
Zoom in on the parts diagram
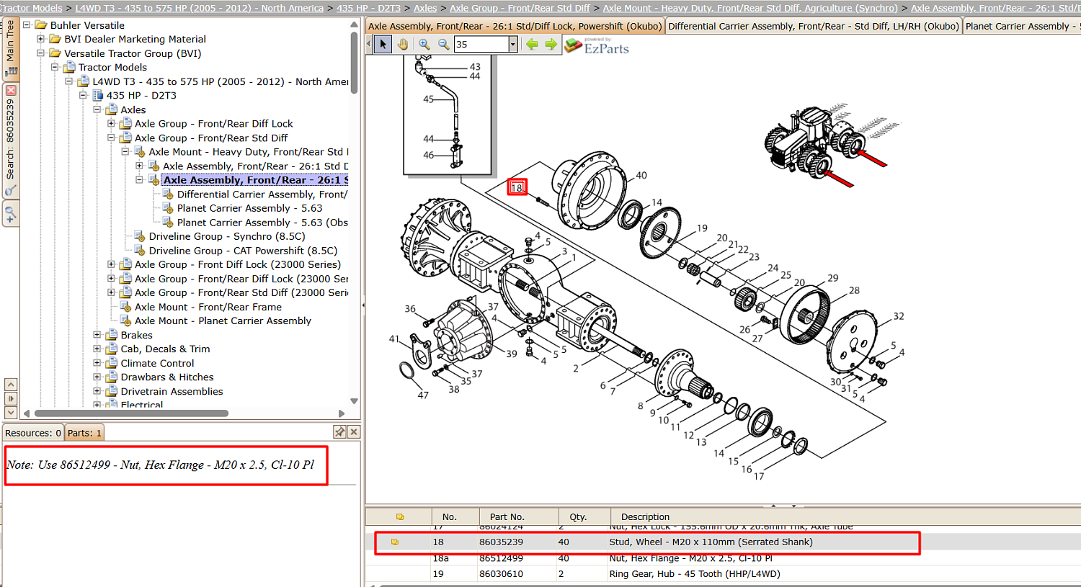pos(424,45)
